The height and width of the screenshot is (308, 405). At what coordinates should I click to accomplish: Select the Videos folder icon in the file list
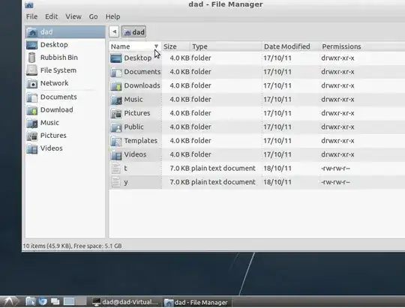point(116,155)
